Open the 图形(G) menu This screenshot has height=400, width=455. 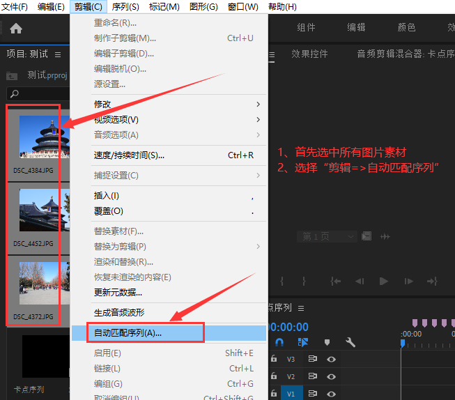point(203,7)
